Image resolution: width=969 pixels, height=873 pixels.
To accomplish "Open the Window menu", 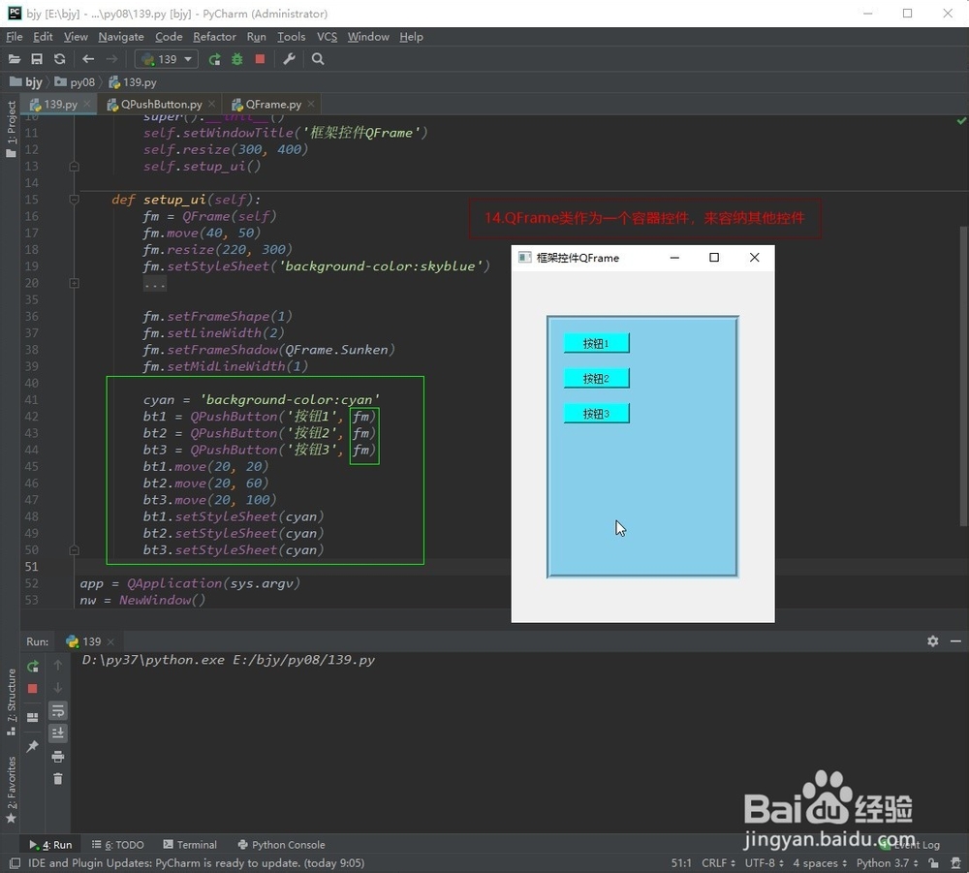I will click(367, 37).
